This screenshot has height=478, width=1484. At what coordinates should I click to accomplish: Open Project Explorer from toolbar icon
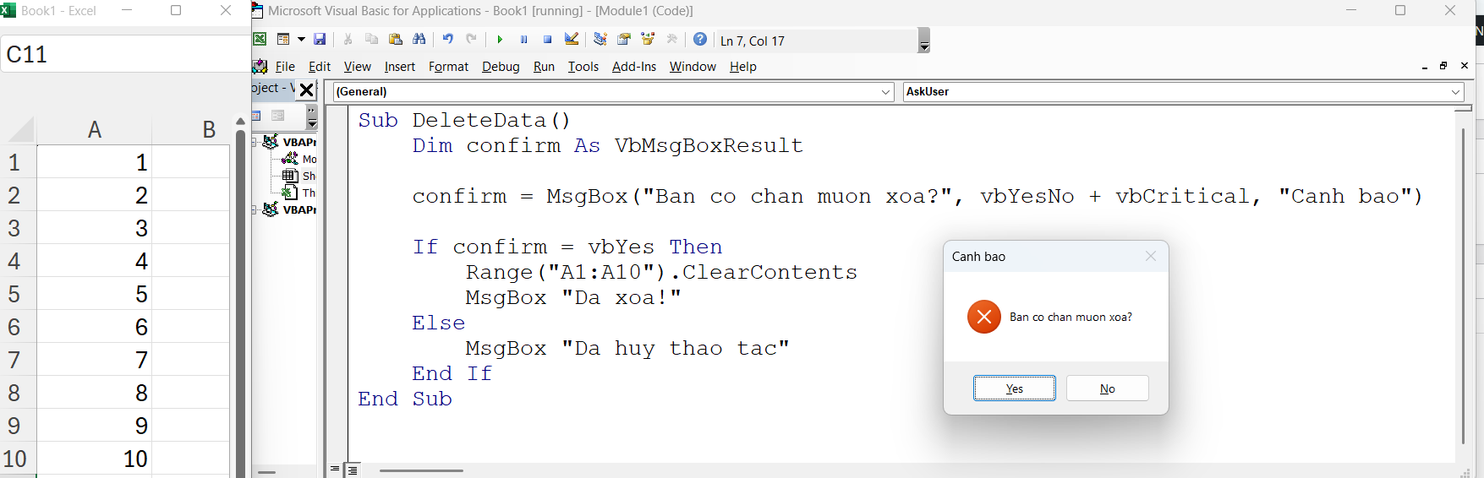[600, 40]
